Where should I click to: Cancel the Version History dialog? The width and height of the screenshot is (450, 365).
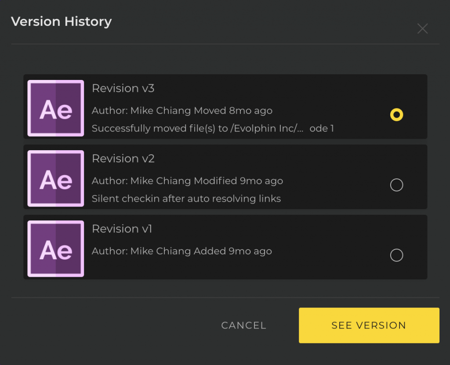243,325
